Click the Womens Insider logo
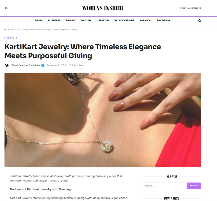The width and height of the screenshot is (217, 201). point(102,8)
